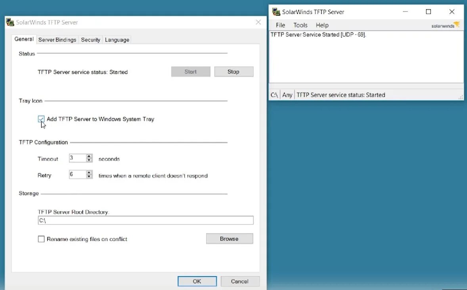This screenshot has height=290, width=467.
Task: Click the SolarWinds icon in settings dialog title
Action: pyautogui.click(x=10, y=22)
